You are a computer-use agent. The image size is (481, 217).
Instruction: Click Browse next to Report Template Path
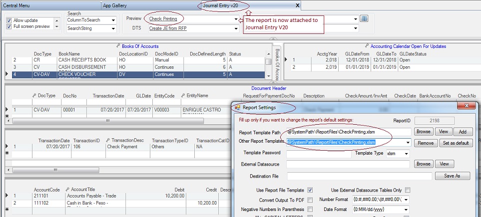424,132
